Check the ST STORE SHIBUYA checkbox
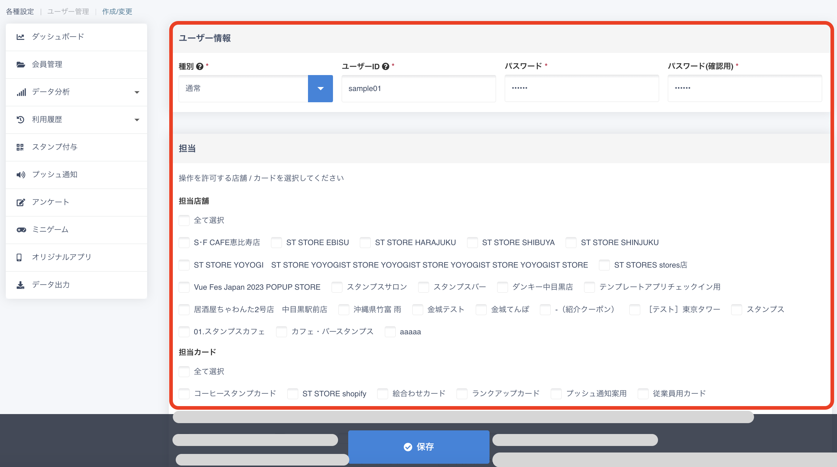 (472, 243)
